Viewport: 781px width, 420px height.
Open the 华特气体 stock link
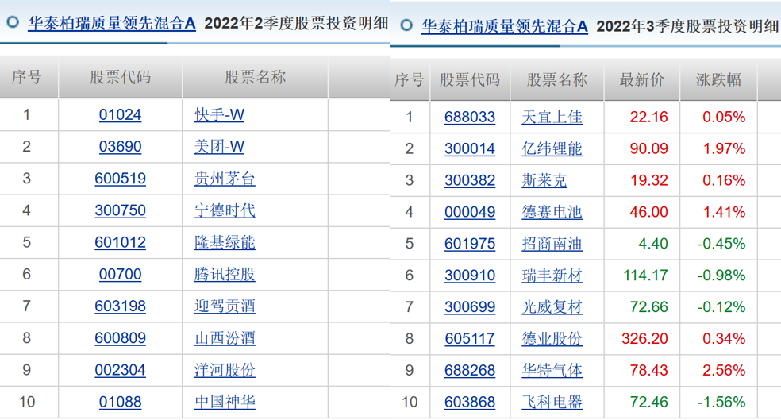pos(552,370)
